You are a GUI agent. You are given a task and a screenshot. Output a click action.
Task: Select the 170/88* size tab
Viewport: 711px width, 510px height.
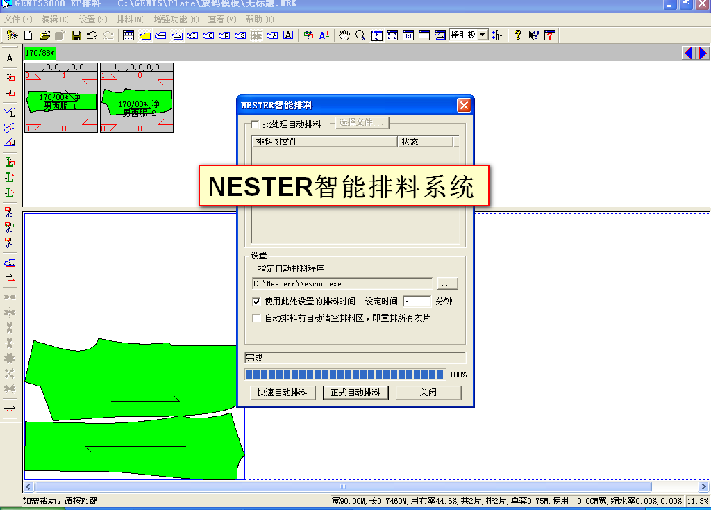tap(40, 53)
